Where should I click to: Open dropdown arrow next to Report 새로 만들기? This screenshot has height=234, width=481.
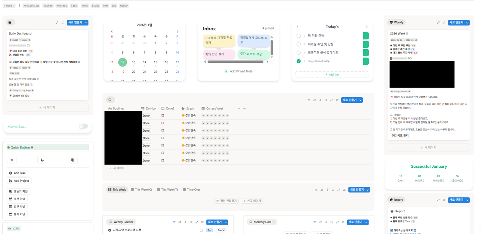tap(467, 200)
